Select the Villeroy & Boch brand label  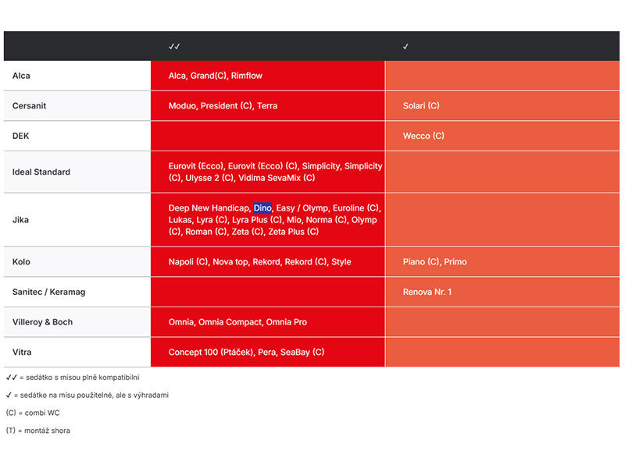tap(42, 322)
